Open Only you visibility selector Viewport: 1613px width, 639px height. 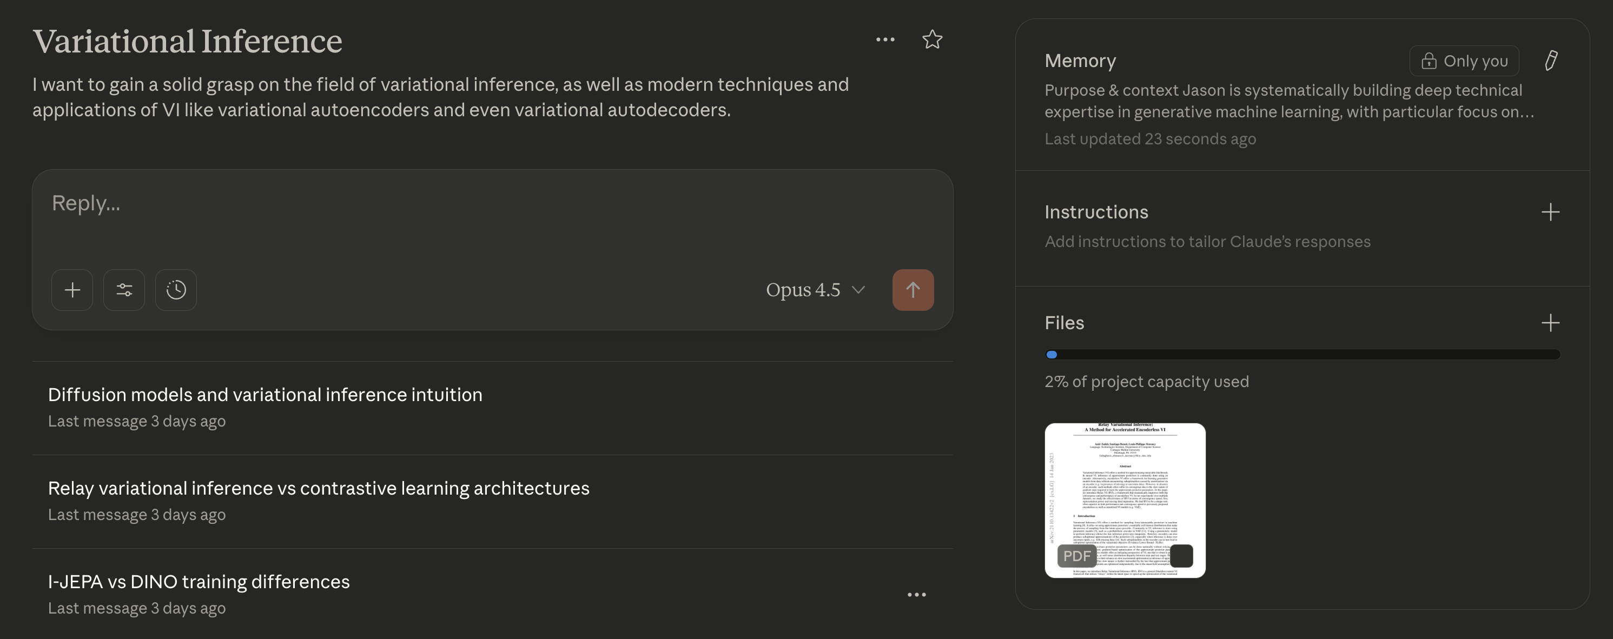coord(1464,61)
